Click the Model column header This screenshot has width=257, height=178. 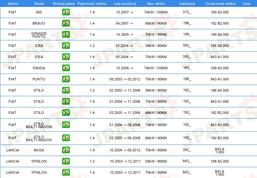39,4
